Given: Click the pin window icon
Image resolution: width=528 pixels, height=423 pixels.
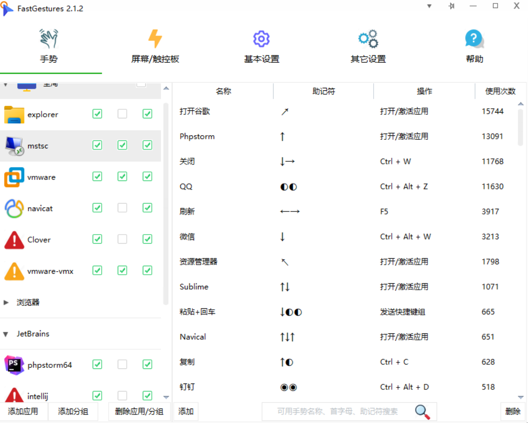Looking at the screenshot, I should [x=451, y=6].
